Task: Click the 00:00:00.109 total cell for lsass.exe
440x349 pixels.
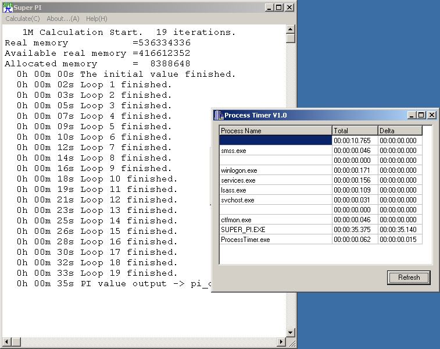Action: [355, 190]
